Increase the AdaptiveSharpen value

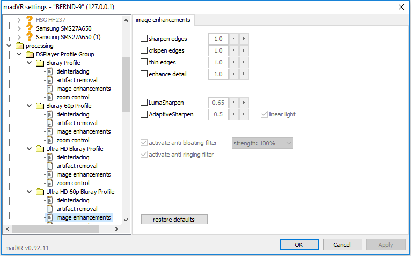[x=244, y=114]
